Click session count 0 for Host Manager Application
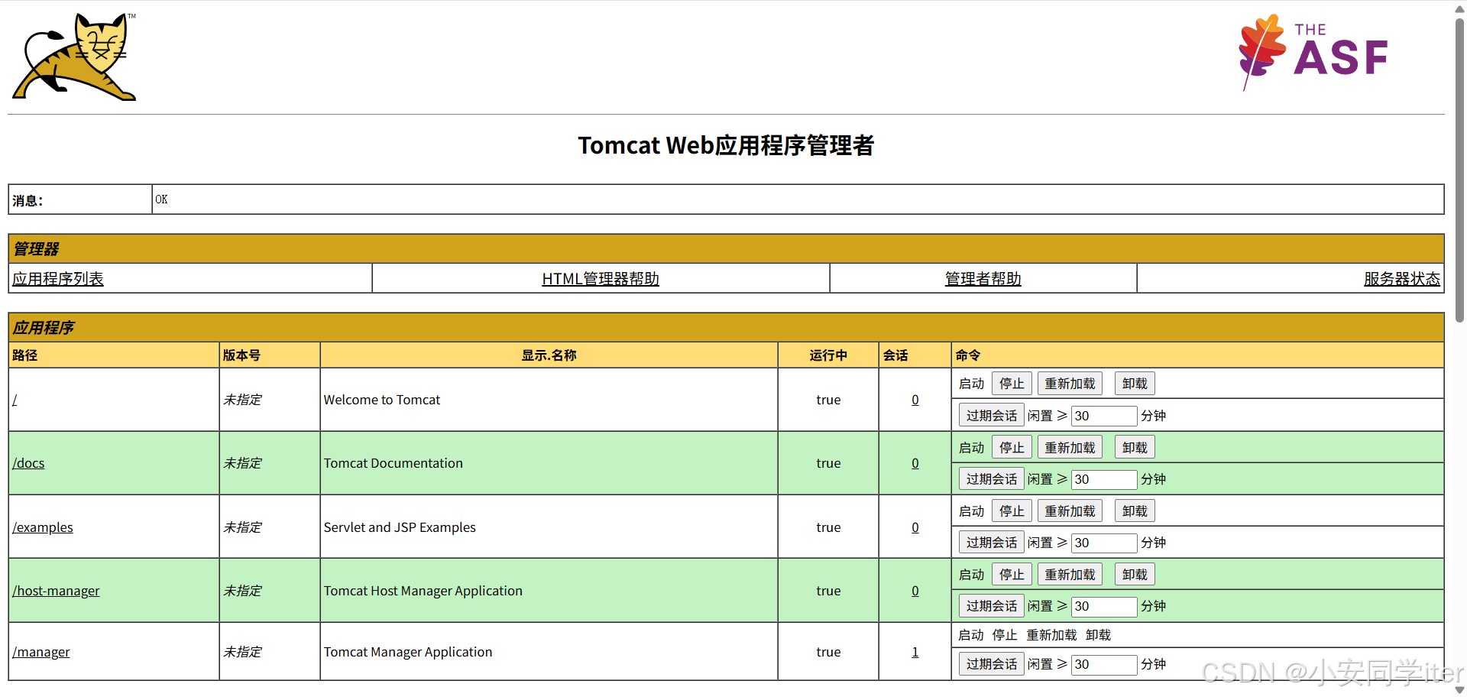The height and width of the screenshot is (697, 1467). 915,591
